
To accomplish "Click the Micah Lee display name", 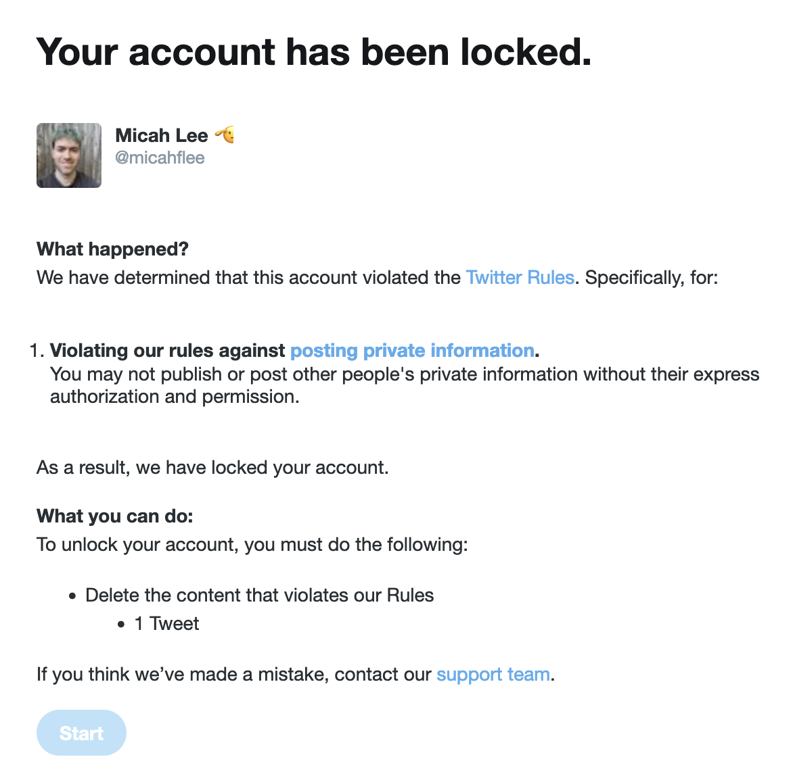I will point(162,135).
